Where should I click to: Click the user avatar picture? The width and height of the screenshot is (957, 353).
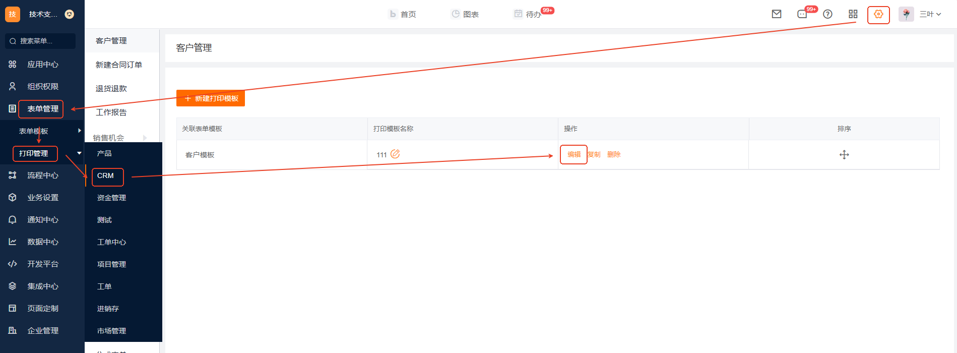pos(906,14)
